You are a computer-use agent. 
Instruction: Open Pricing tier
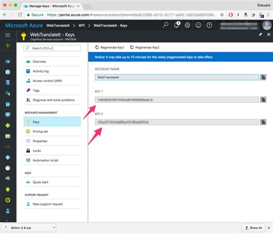(52, 132)
